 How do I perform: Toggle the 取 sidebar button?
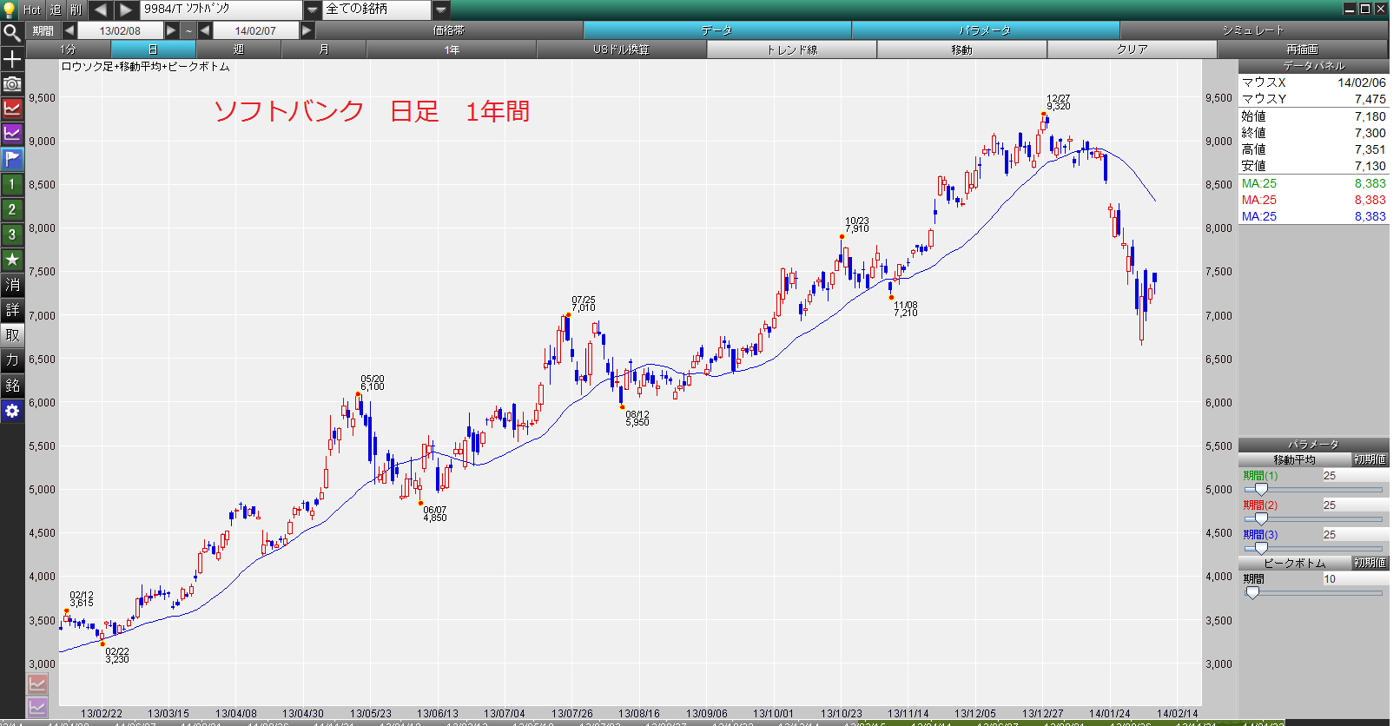click(x=12, y=335)
